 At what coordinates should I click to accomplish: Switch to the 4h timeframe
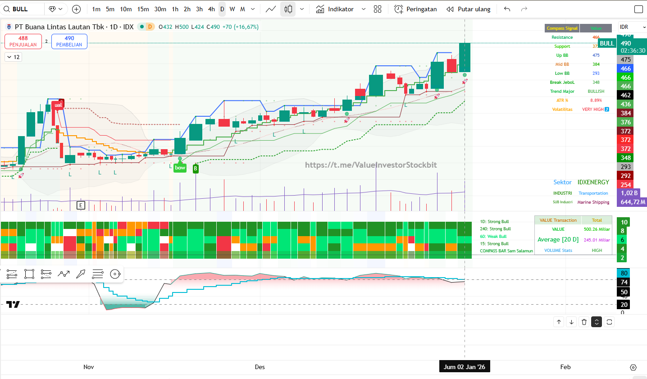coord(211,9)
